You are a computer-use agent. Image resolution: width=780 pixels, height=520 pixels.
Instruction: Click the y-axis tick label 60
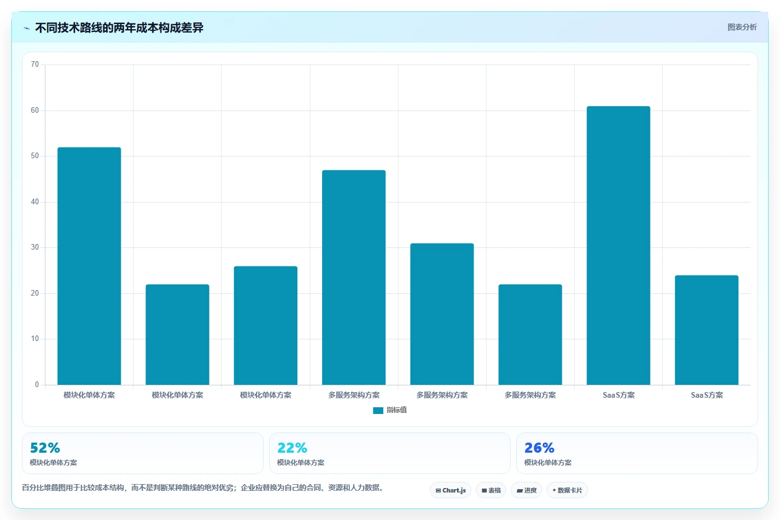click(35, 111)
